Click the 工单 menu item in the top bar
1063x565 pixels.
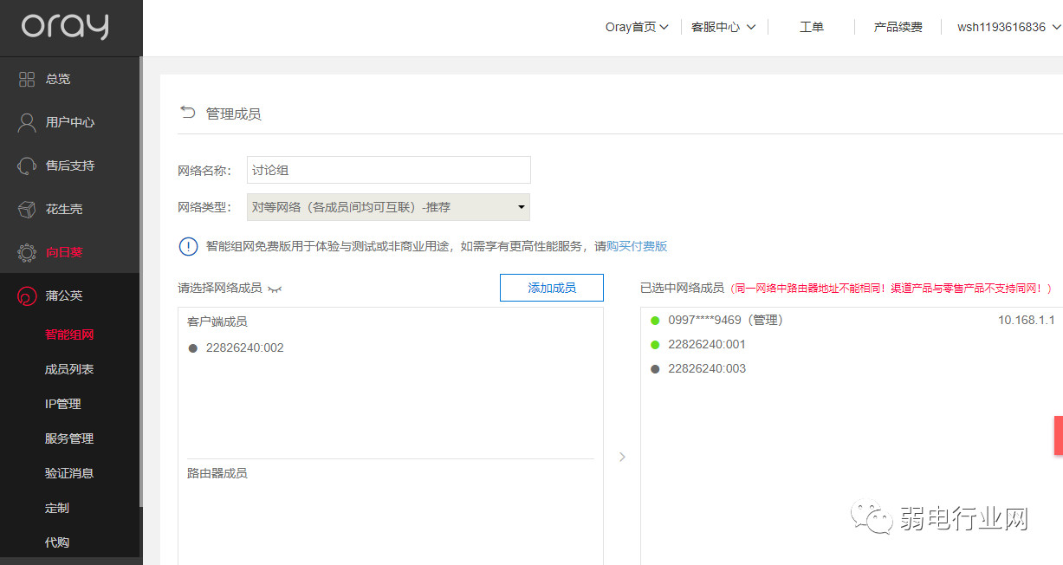click(x=812, y=27)
